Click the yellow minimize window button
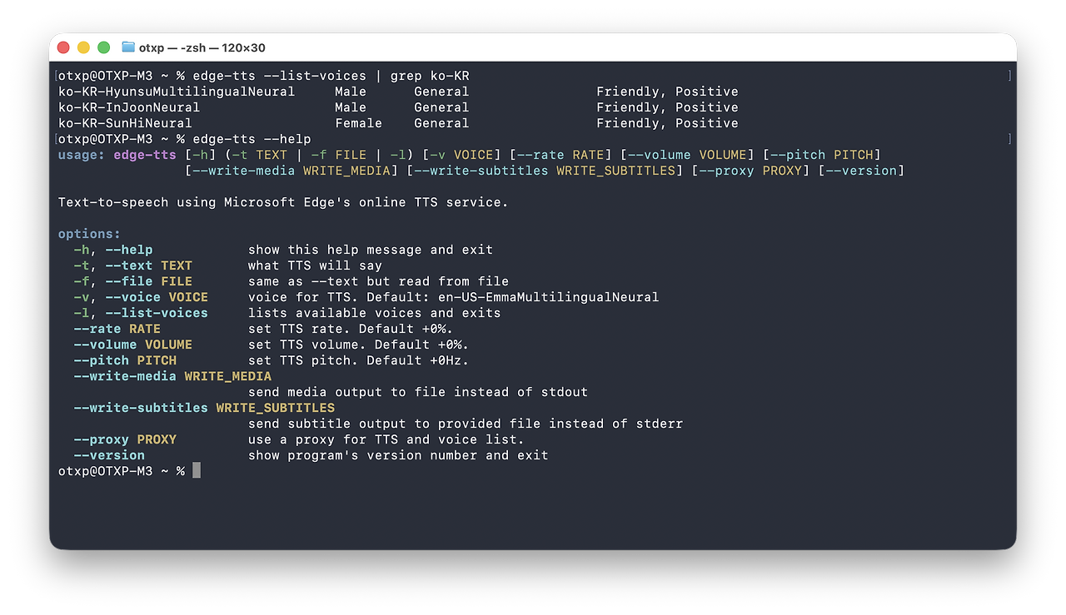Viewport: 1066px width, 615px height. (x=83, y=47)
